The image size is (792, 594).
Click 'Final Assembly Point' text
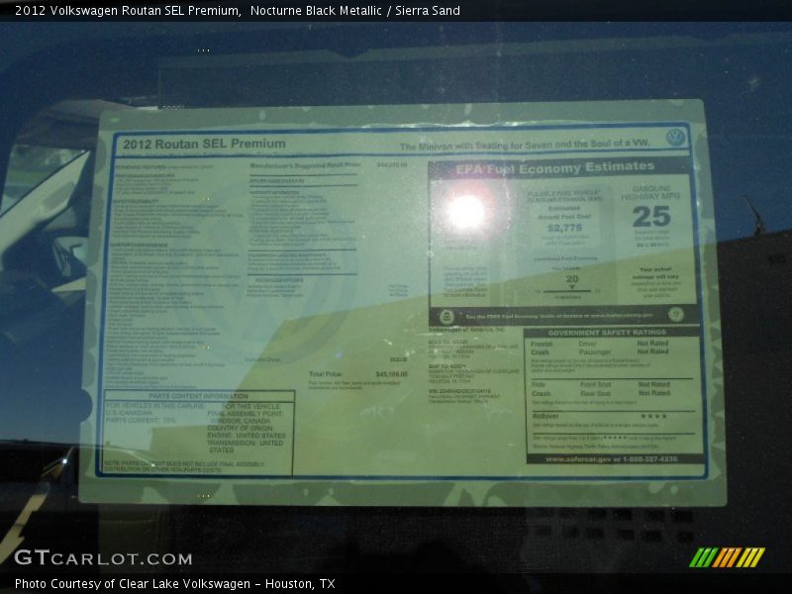click(x=246, y=413)
